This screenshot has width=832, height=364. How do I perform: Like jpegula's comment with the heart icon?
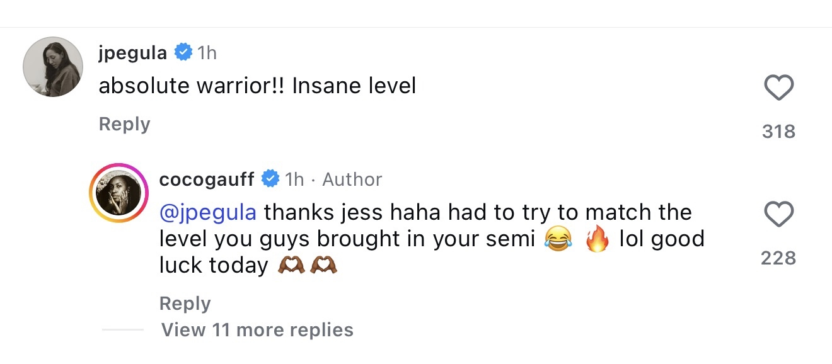(x=778, y=88)
